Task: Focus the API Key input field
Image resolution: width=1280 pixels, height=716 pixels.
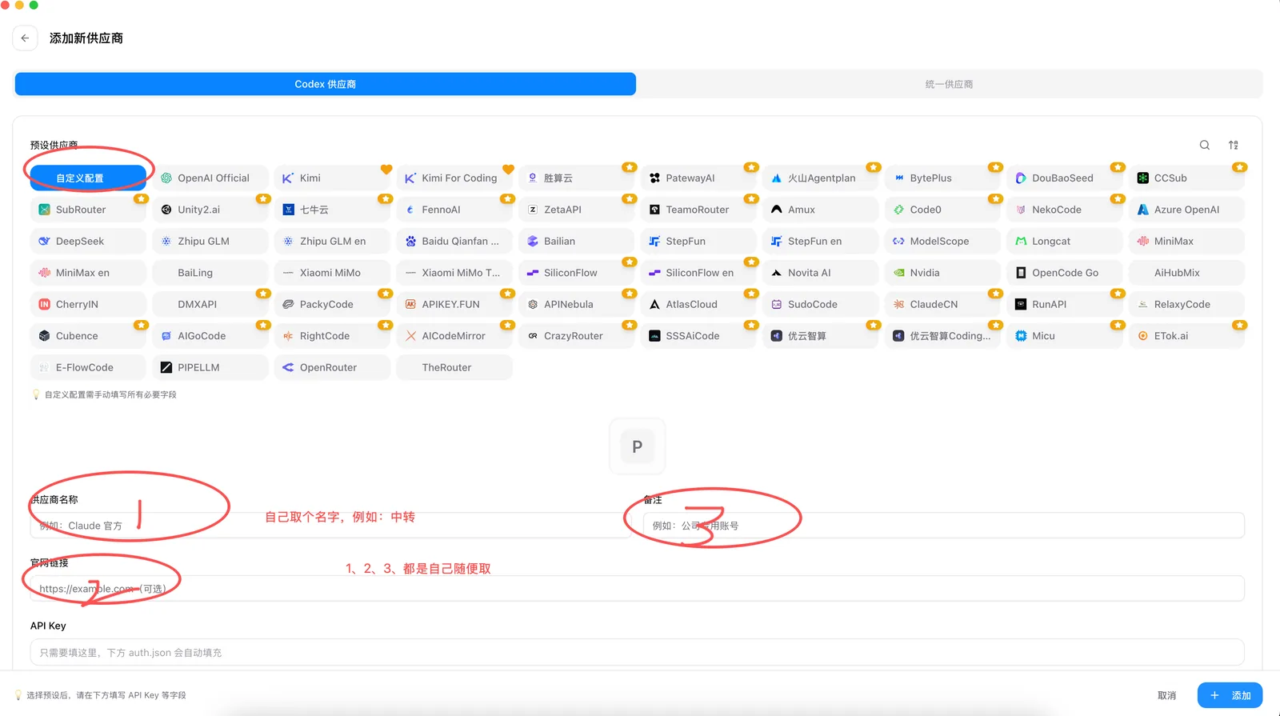Action: pos(638,652)
